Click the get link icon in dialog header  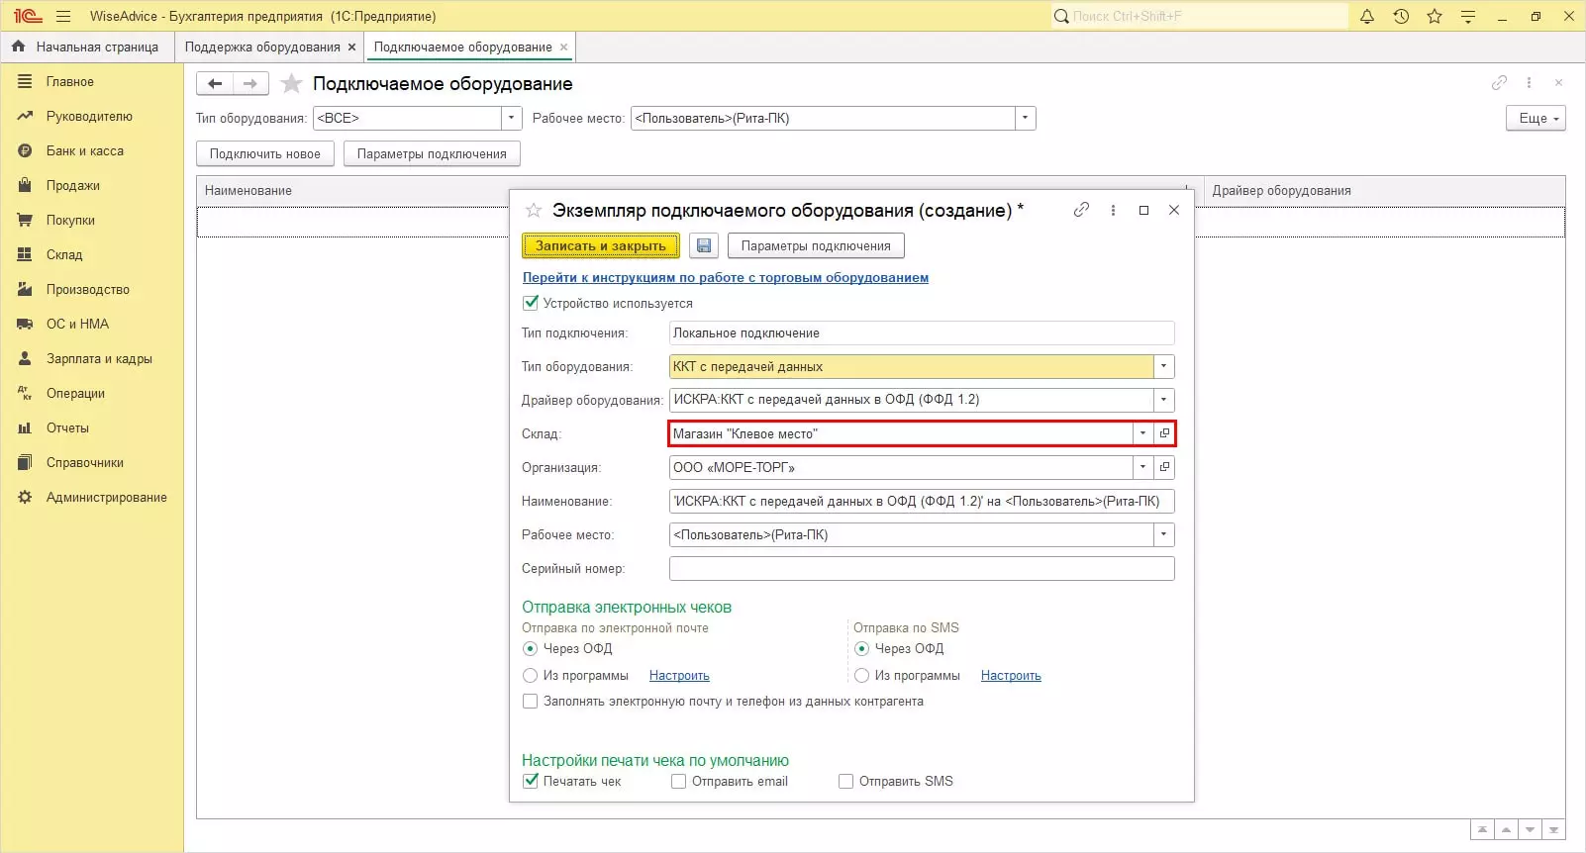click(x=1081, y=210)
